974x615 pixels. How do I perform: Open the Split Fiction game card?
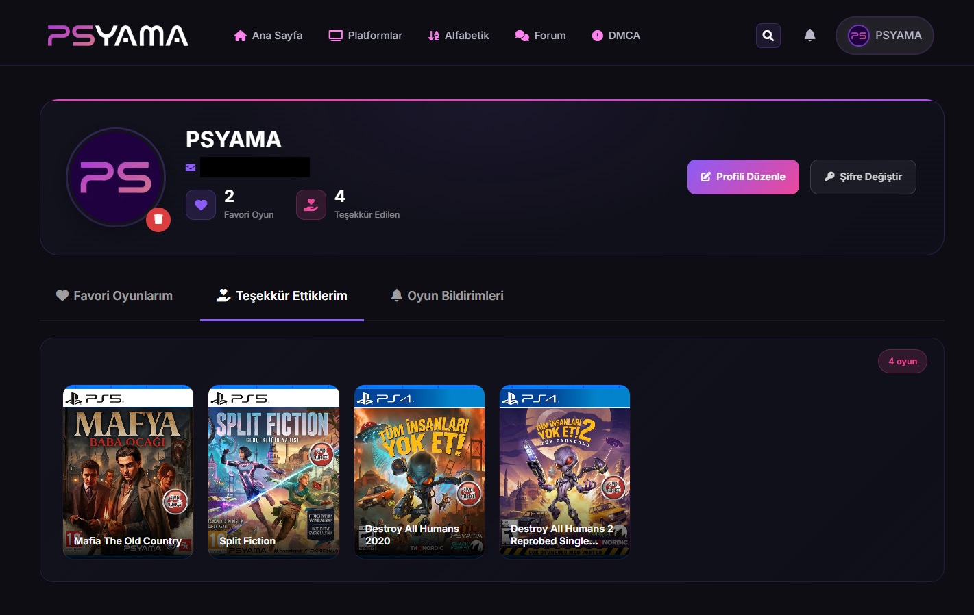(x=273, y=472)
